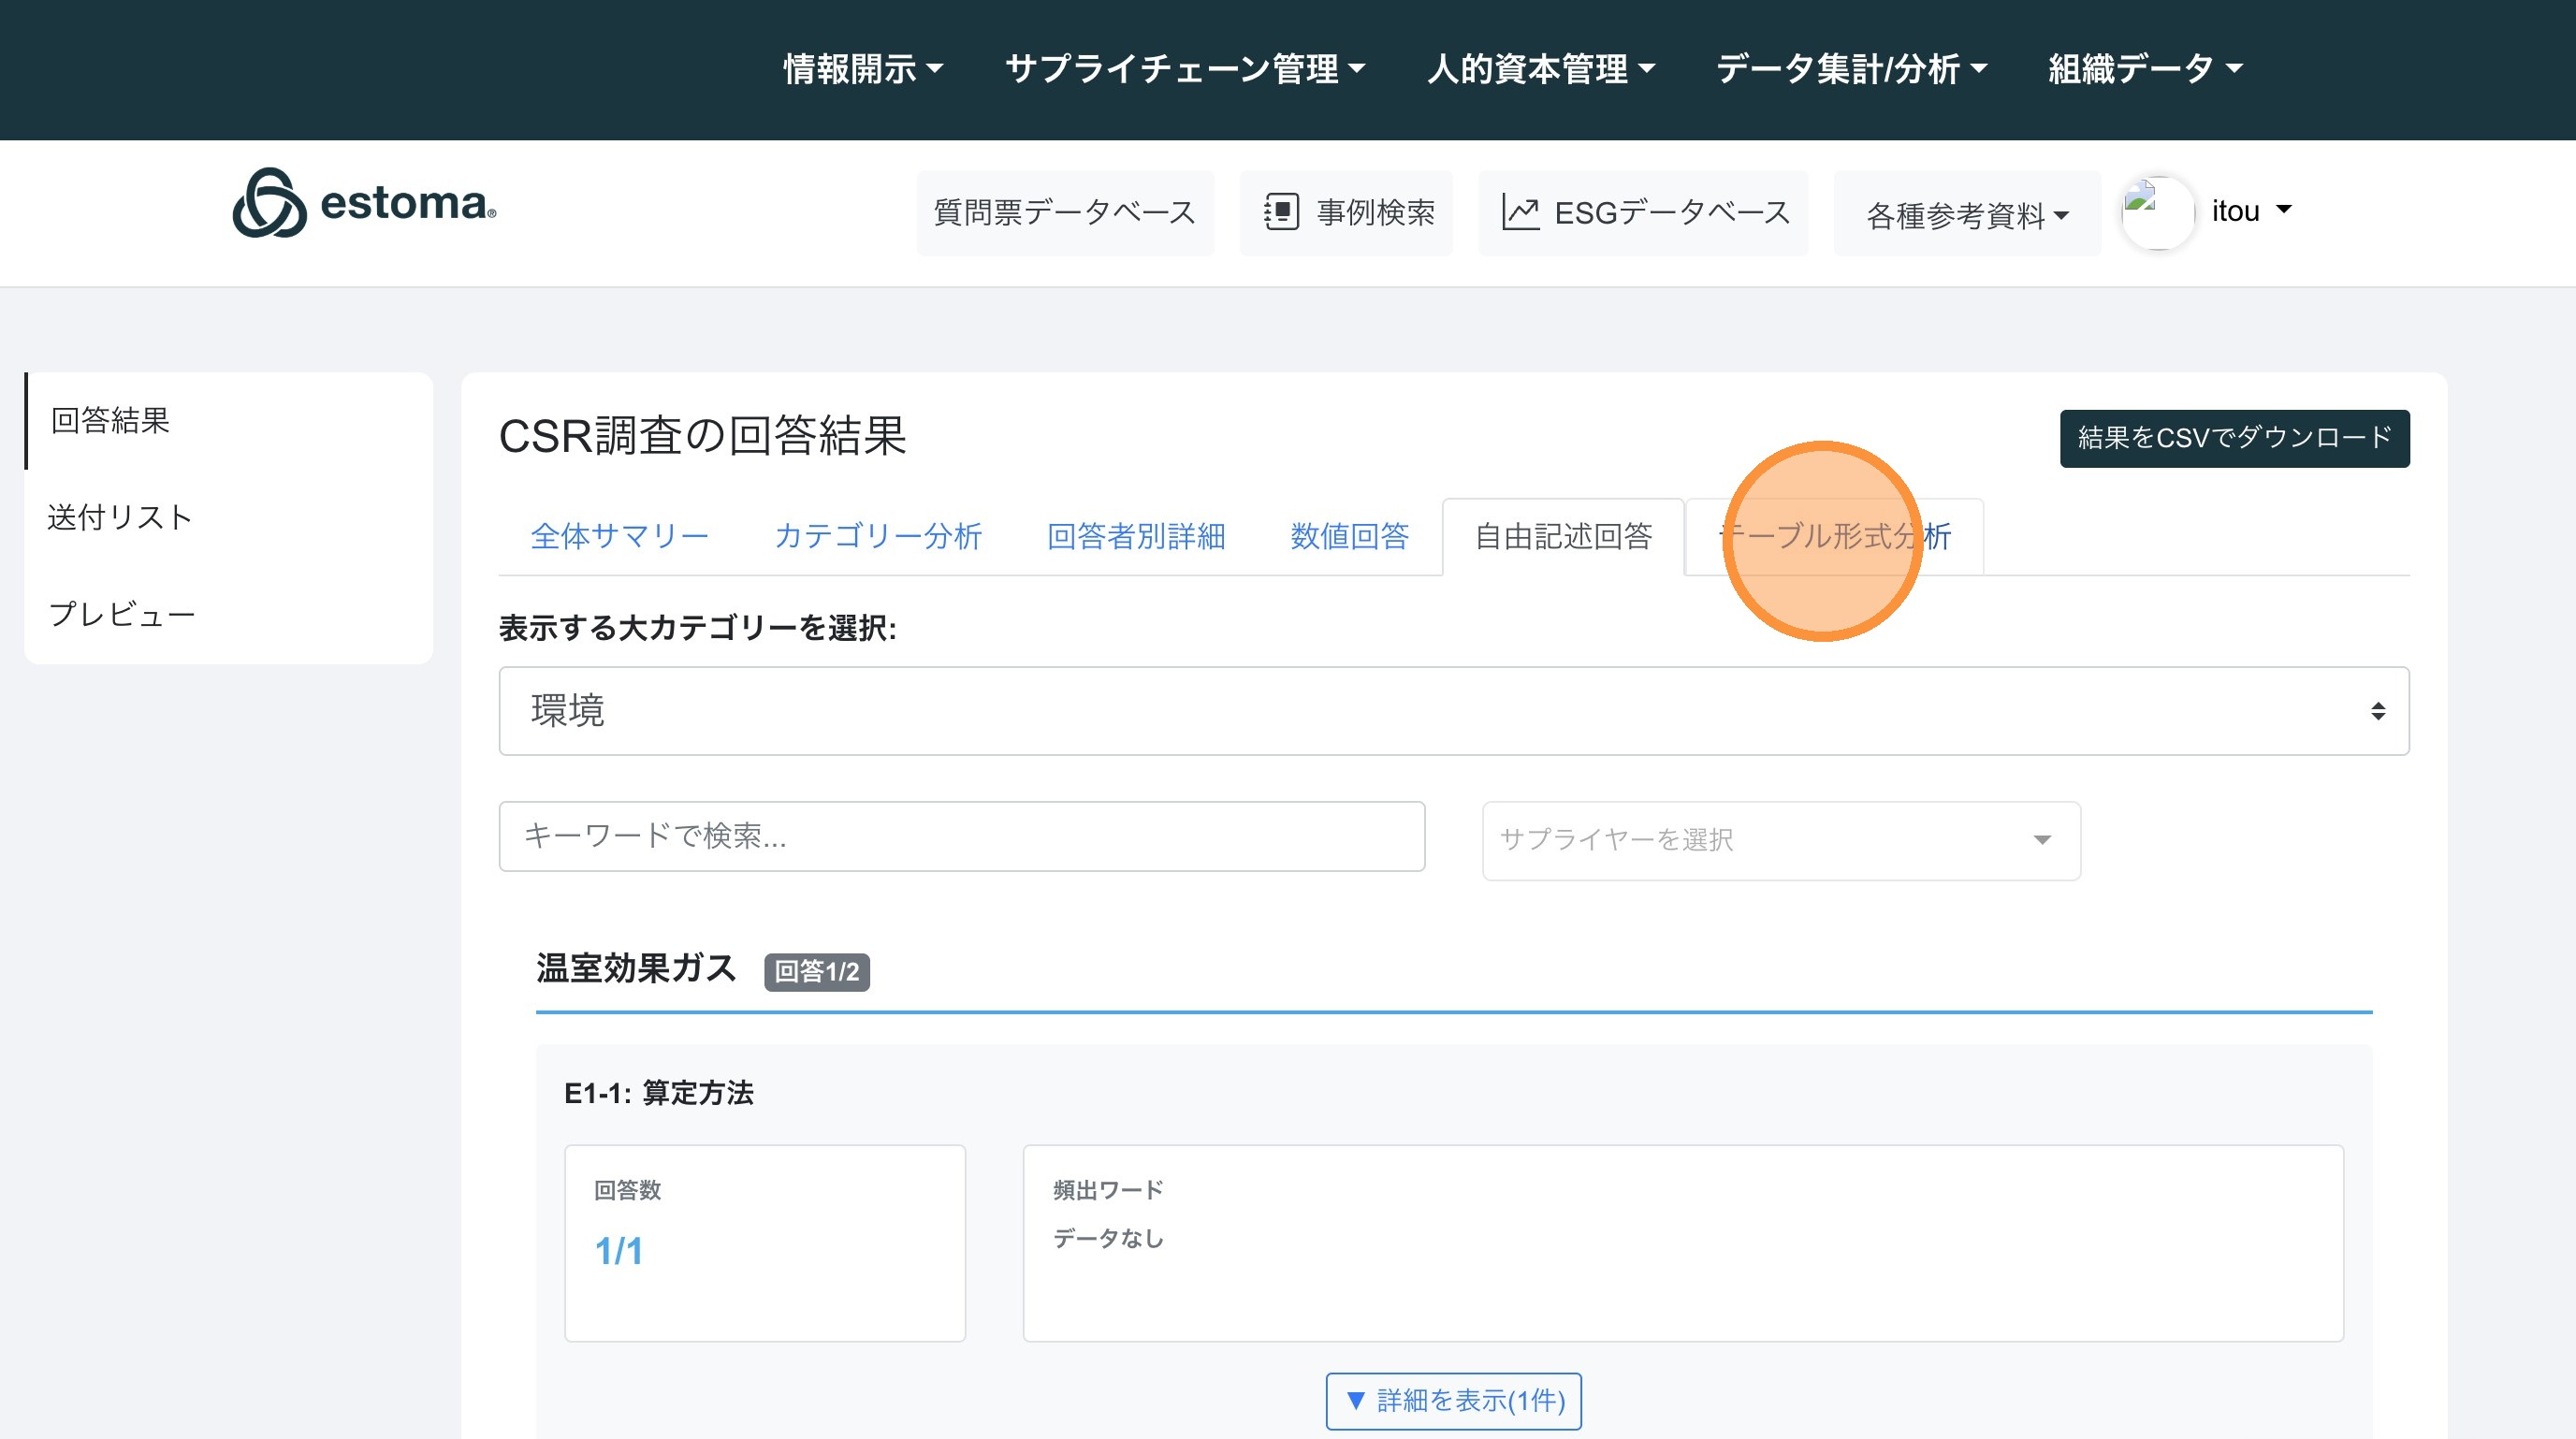This screenshot has height=1439, width=2576.
Task: Open the 環境 category select box
Action: tap(1453, 711)
